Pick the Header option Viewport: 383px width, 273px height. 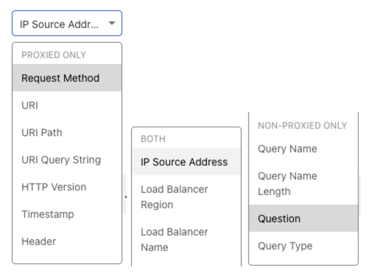coord(39,242)
